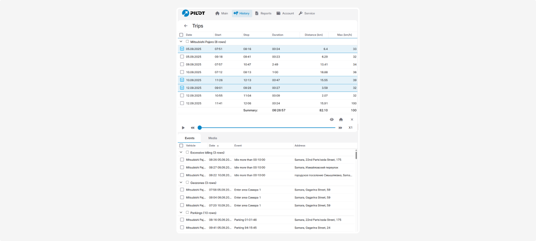Viewport: 536px width, 241px height.
Task: Uncheck the 05.09.2025 07:51 trip row
Action: [182, 49]
